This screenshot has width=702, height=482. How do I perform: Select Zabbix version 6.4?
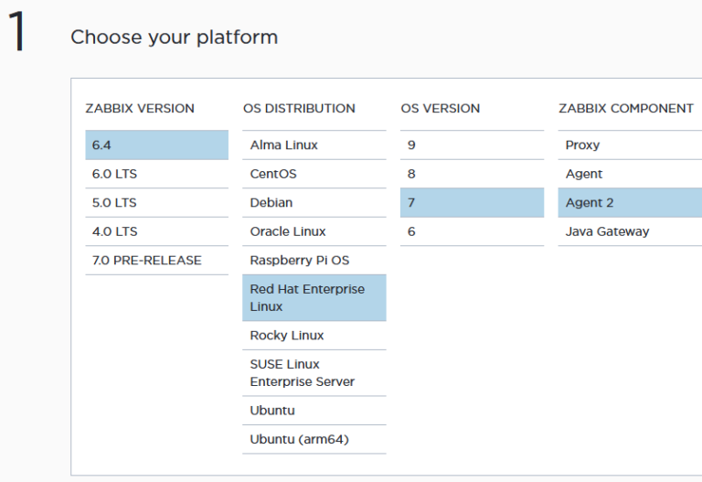(156, 145)
